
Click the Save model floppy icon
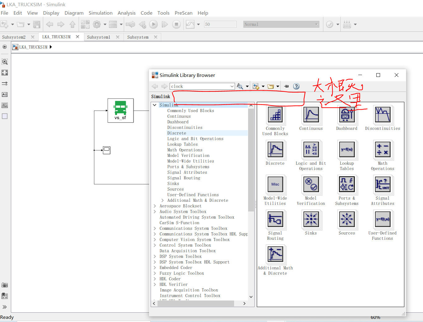tap(37, 24)
